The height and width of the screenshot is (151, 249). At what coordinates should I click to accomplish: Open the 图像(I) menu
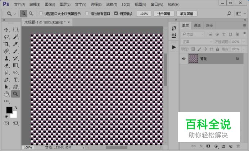tap(50, 4)
